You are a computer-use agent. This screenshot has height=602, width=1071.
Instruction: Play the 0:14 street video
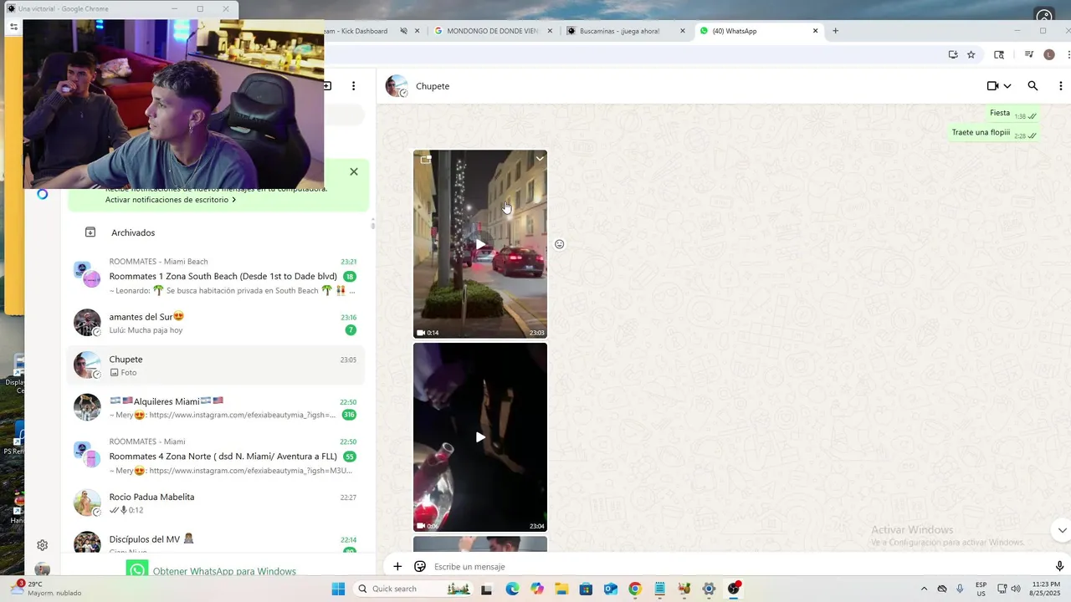pos(480,244)
